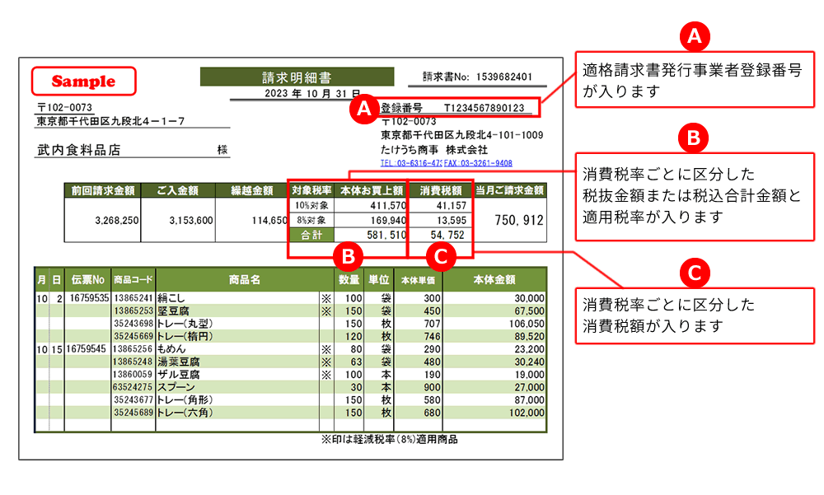Image resolution: width=824 pixels, height=495 pixels.
Task: Click the red Sample badge
Action: point(83,81)
